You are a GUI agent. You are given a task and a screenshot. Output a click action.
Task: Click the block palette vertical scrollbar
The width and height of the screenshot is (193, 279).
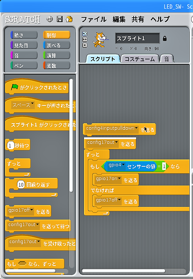coord(71,136)
